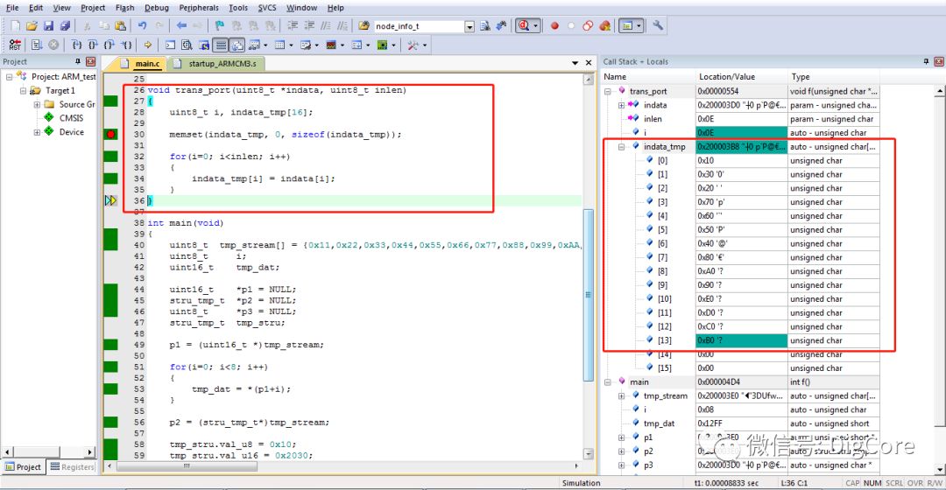Close the Call Stack + Locals panel
The image size is (946, 490).
939,61
